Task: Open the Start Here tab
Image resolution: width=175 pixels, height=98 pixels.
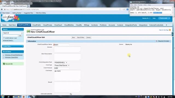Action: click(x=12, y=25)
